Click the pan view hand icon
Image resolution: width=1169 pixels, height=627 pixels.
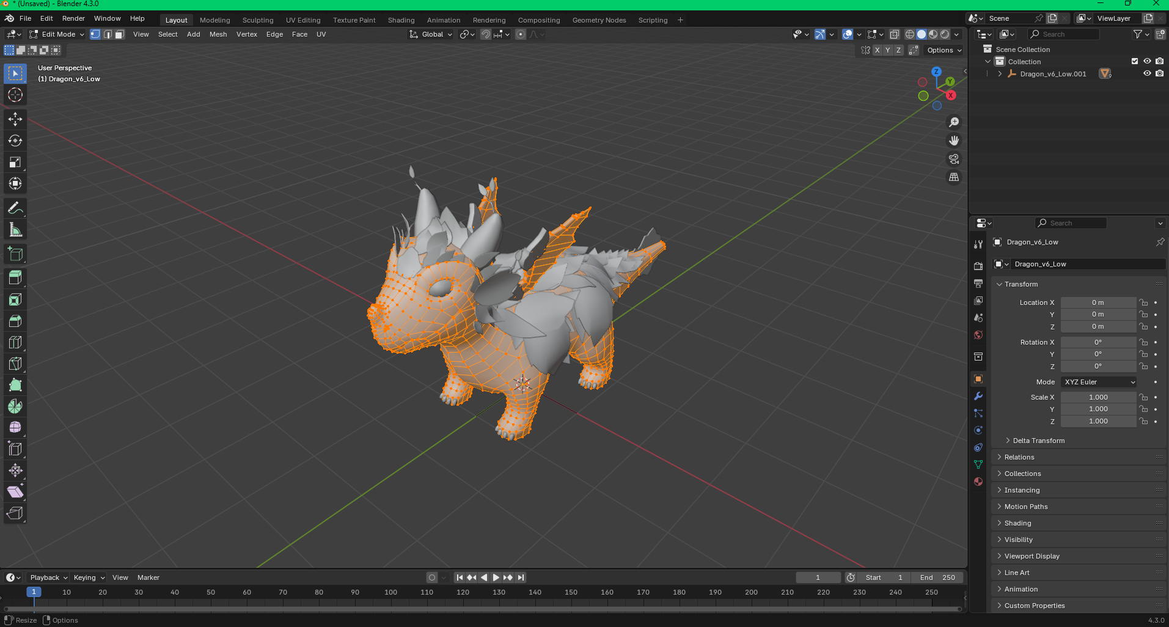(x=954, y=141)
